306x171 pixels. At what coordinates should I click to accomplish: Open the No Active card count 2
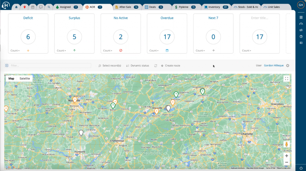pos(121,37)
